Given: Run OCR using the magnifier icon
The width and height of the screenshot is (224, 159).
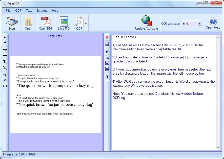Looking at the screenshot, I should point(79,24).
